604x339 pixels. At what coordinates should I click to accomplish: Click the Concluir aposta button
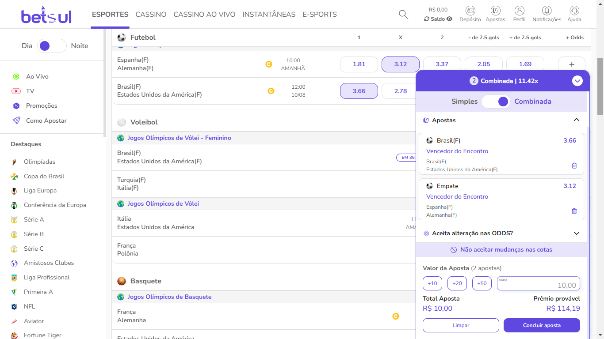click(x=542, y=325)
